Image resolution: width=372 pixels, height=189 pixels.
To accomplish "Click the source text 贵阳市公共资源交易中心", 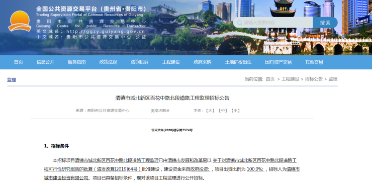I will pyautogui.click(x=109, y=111).
